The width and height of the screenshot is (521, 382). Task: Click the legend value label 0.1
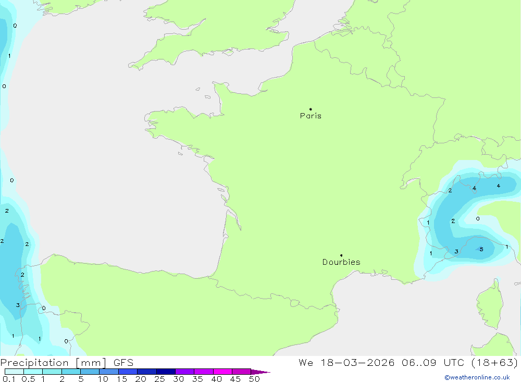click(x=9, y=379)
